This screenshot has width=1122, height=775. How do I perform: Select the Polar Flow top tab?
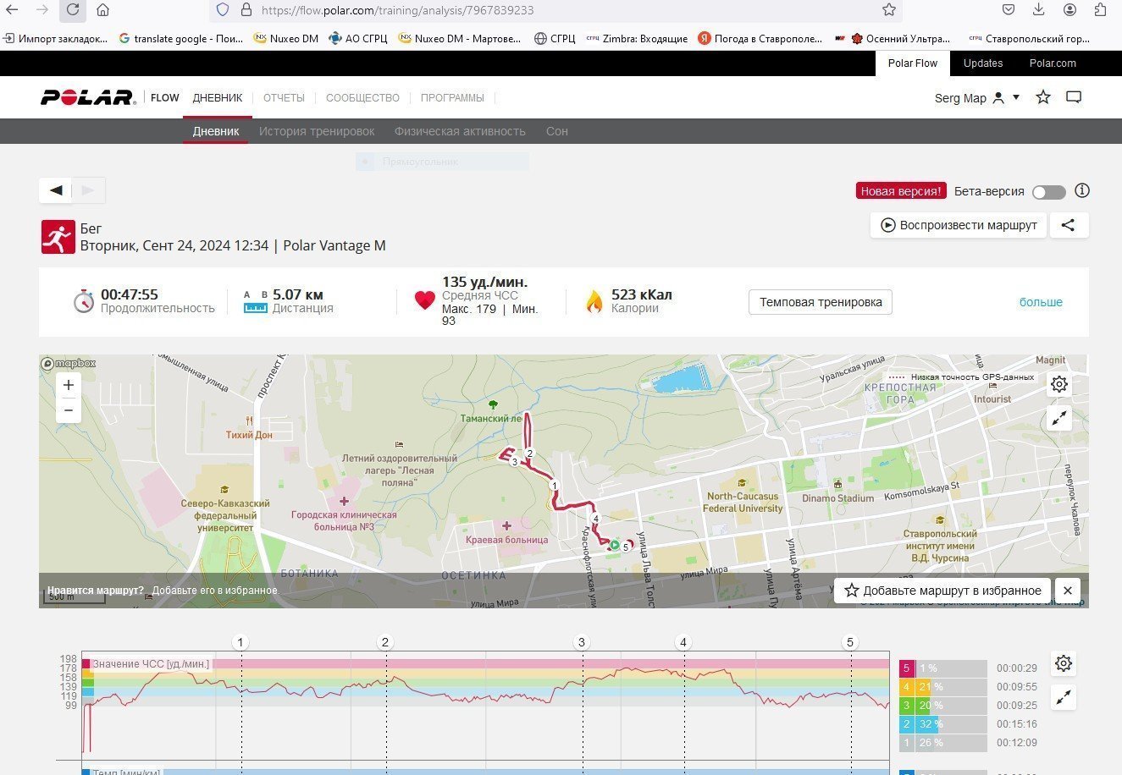913,63
